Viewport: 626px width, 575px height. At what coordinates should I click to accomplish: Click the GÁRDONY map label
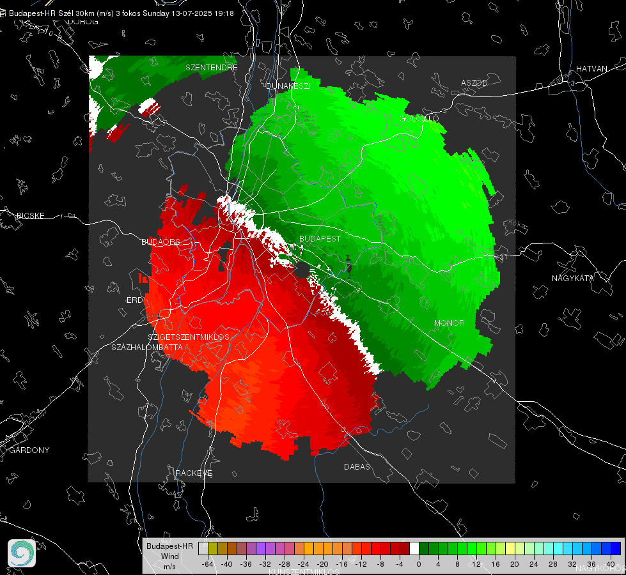click(29, 450)
